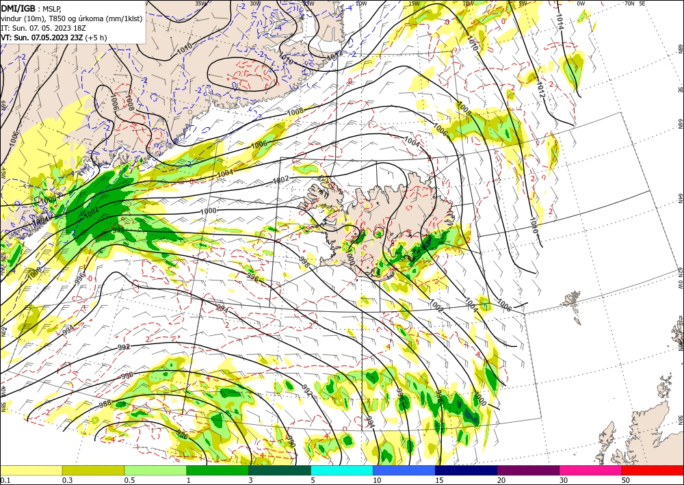This screenshot has height=485, width=684.
Task: Click the '20W' longitude label at top
Action: (x=361, y=3)
